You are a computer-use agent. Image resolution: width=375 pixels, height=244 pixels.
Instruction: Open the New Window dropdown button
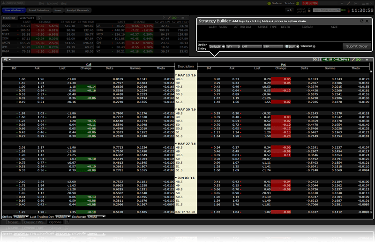(14, 10)
